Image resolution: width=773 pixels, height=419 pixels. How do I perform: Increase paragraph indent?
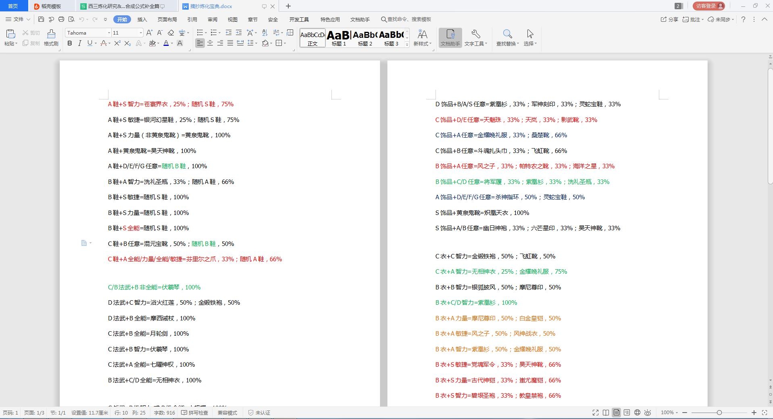click(x=239, y=33)
